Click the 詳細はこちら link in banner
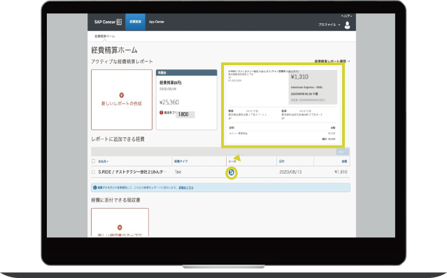447x278 pixels. pyautogui.click(x=186, y=188)
